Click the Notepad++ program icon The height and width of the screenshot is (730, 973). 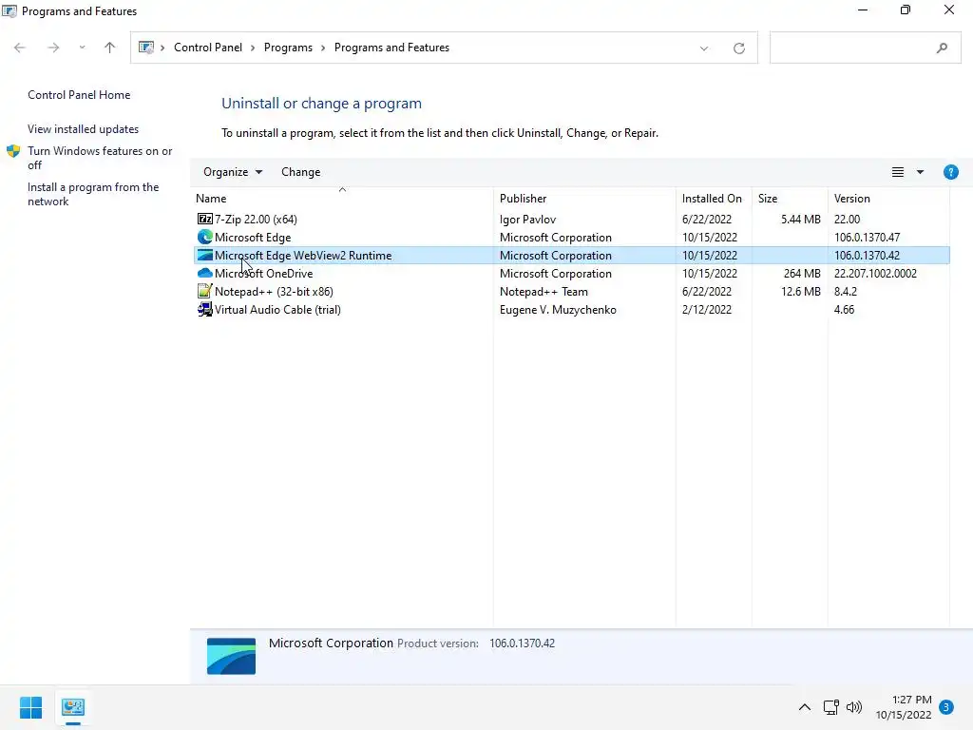click(x=205, y=291)
